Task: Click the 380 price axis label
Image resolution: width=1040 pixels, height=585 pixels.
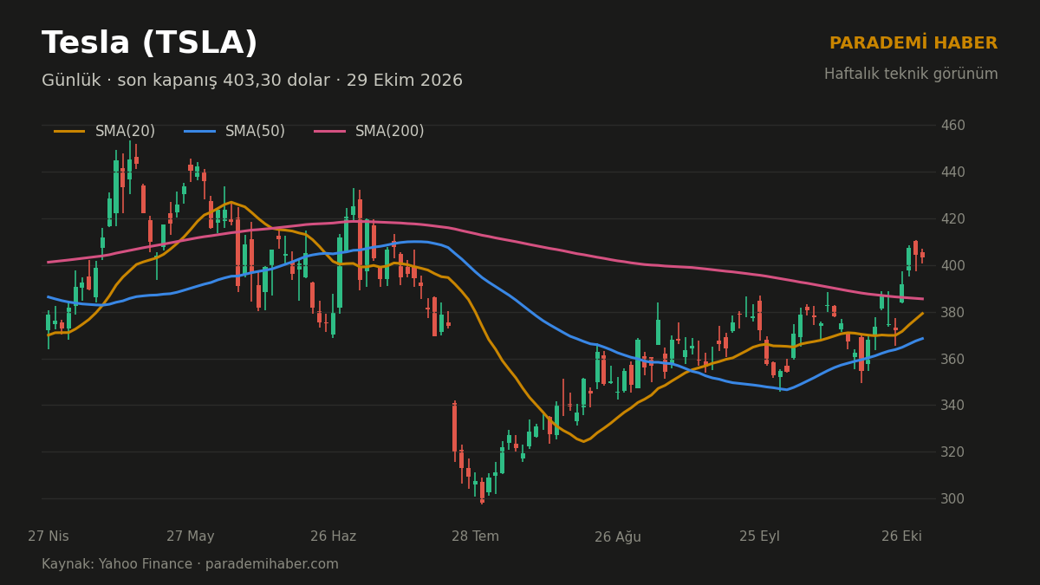Action: coord(953,312)
